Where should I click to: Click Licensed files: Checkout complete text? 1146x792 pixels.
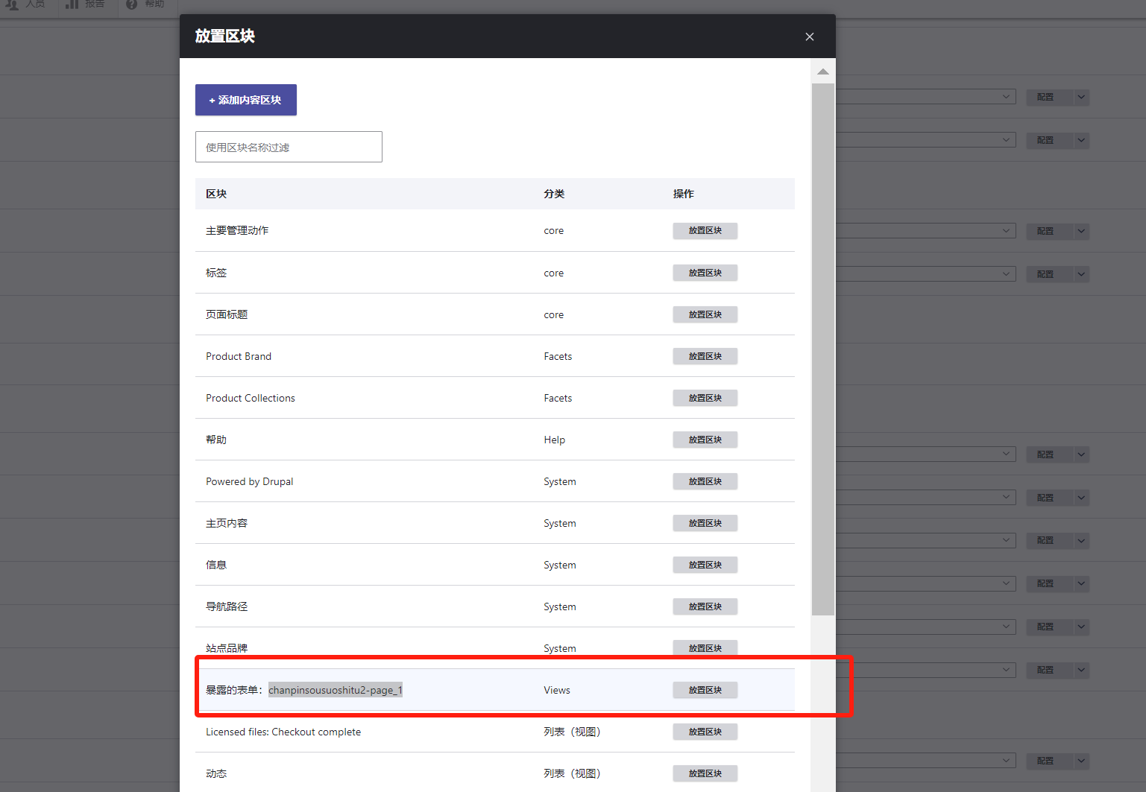283,732
